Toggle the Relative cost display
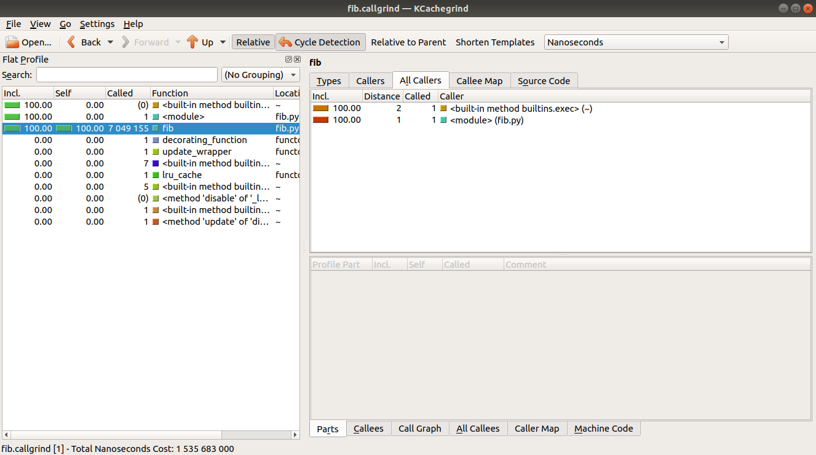Image resolution: width=816 pixels, height=455 pixels. point(253,42)
